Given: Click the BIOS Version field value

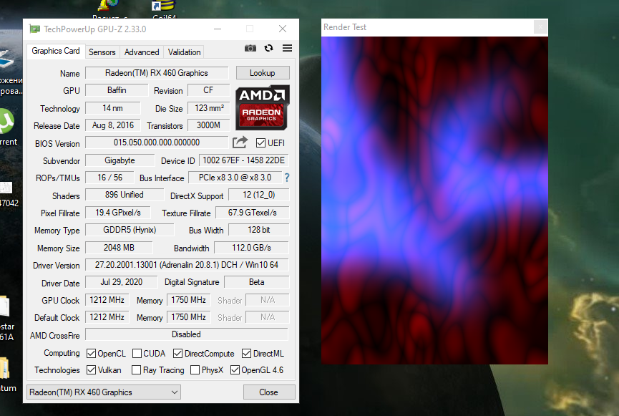Looking at the screenshot, I should coord(157,142).
